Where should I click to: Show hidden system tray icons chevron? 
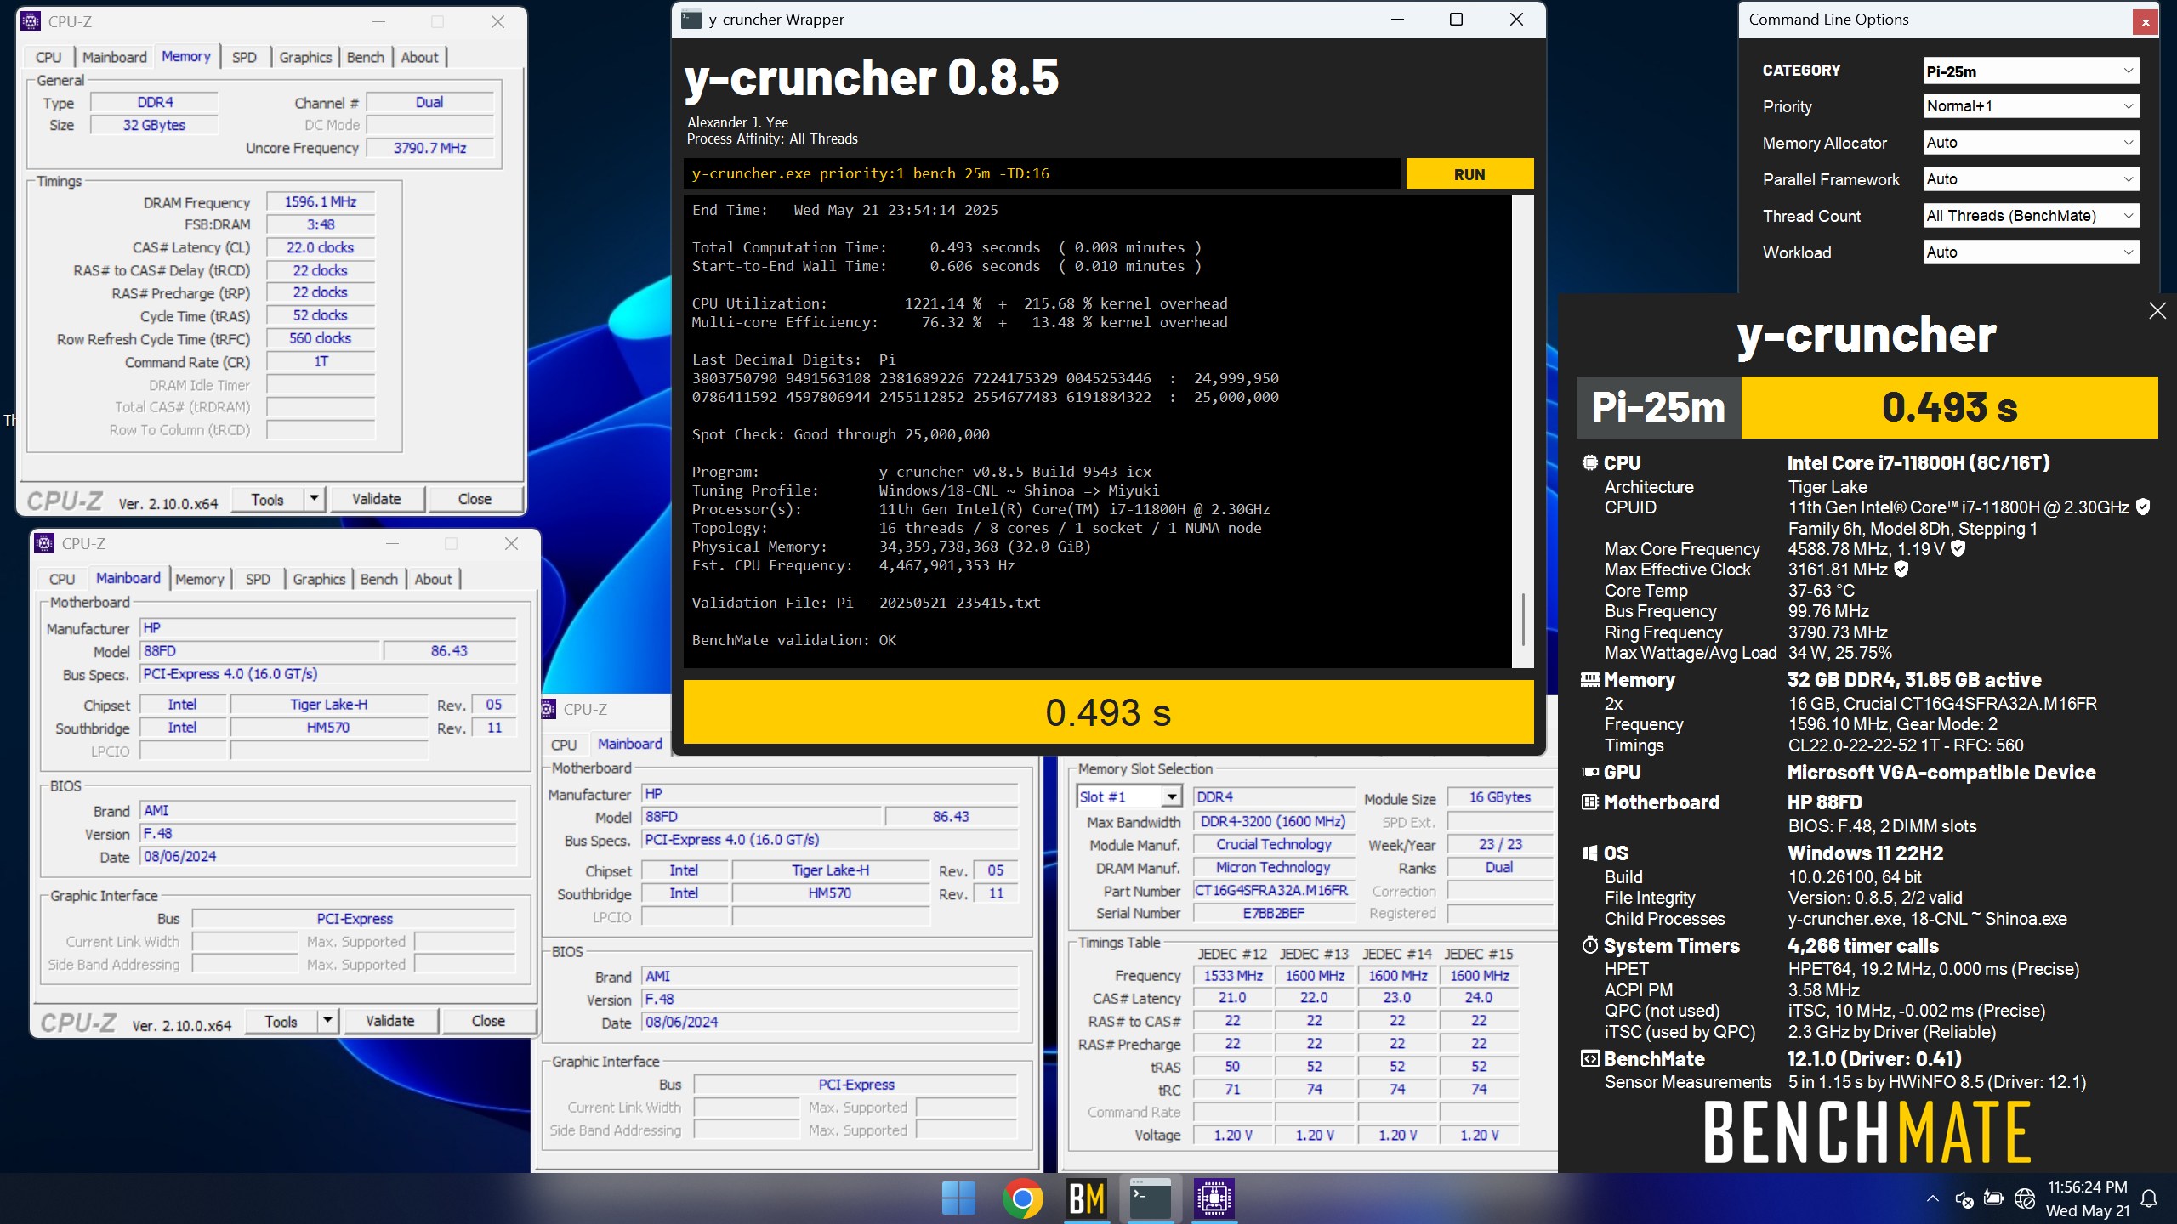point(1932,1198)
